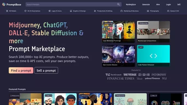The image size is (187, 105).
Task: Click the WSJ logo
Action: 164,78
